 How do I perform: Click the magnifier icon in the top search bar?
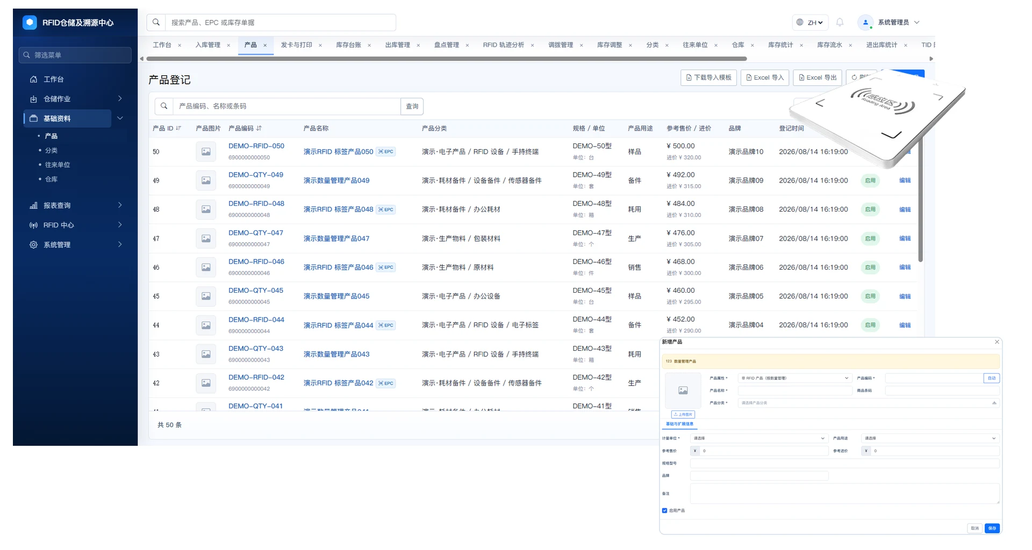coord(156,22)
